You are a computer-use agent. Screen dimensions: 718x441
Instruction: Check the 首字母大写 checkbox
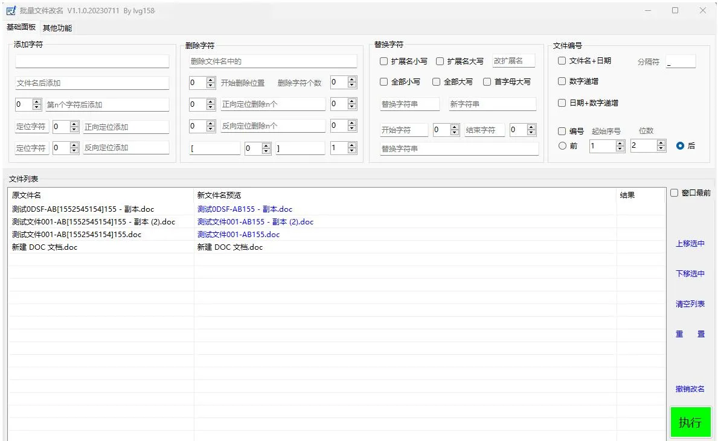[x=487, y=81]
